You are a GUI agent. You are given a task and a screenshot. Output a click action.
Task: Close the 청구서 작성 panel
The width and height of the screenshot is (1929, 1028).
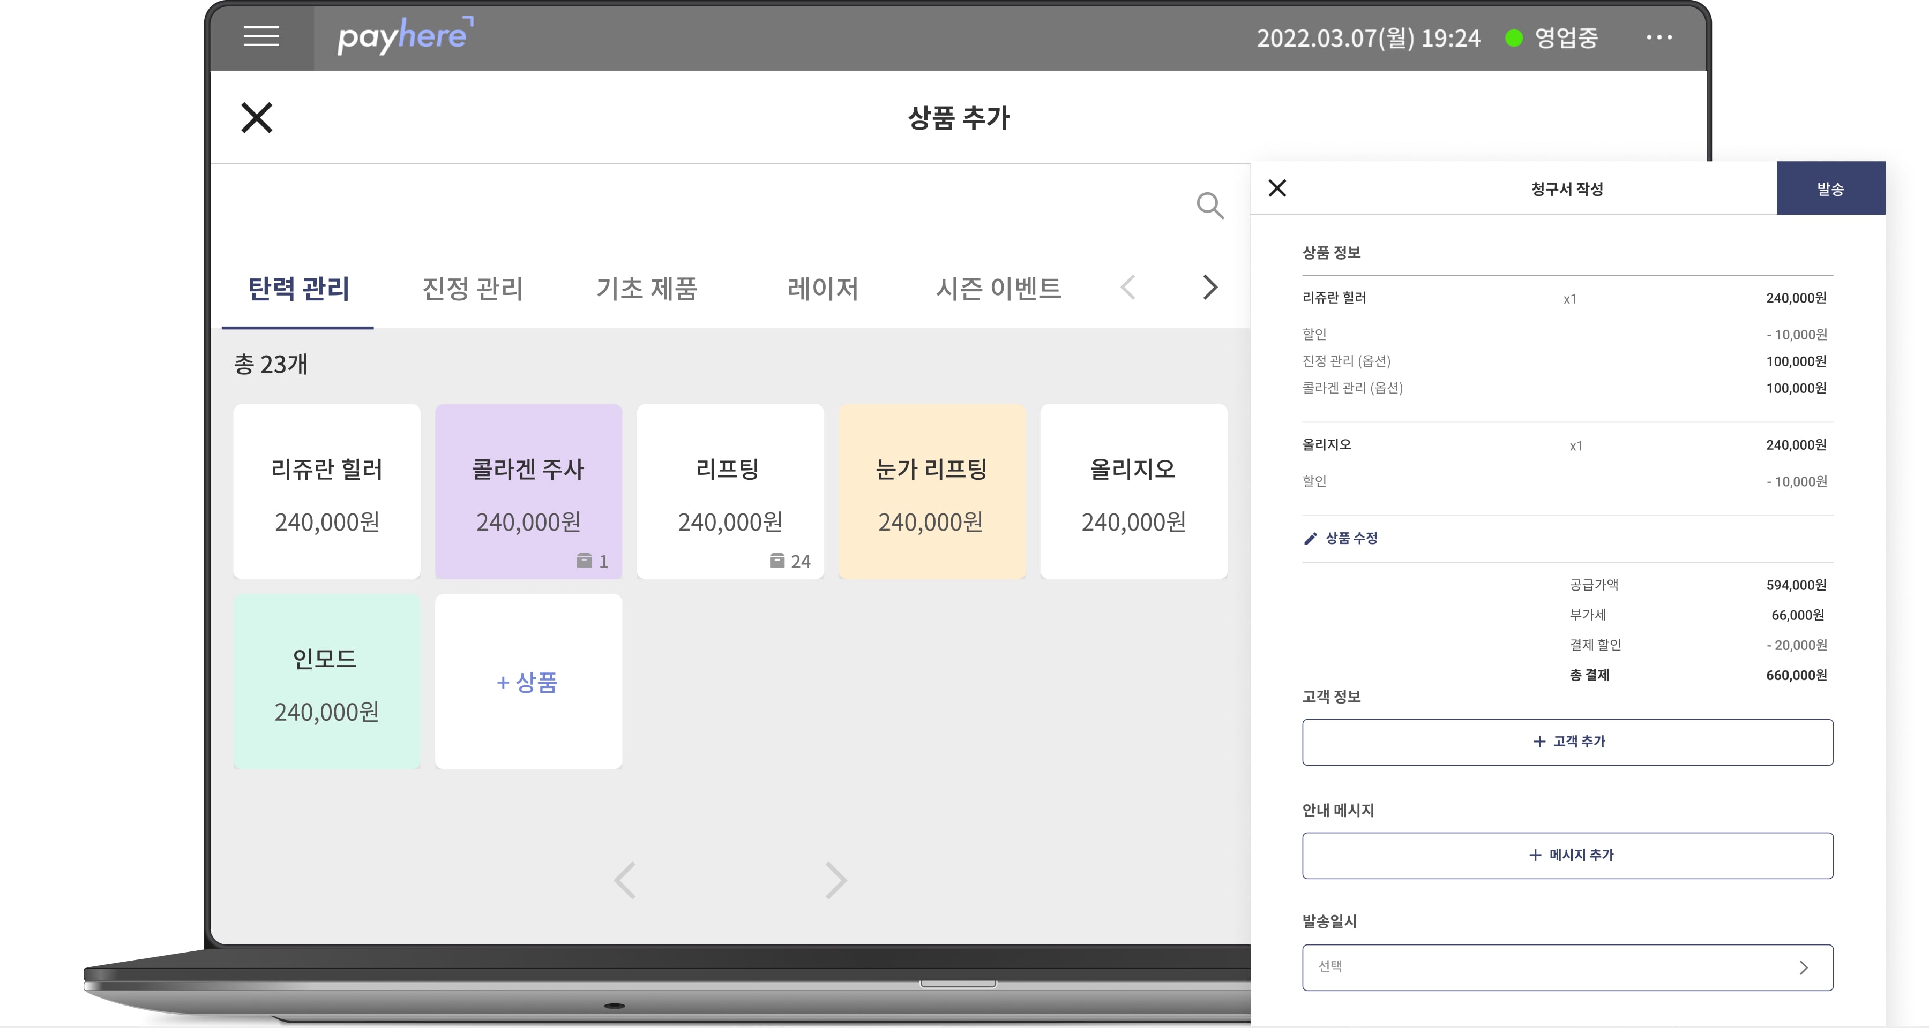pos(1277,188)
